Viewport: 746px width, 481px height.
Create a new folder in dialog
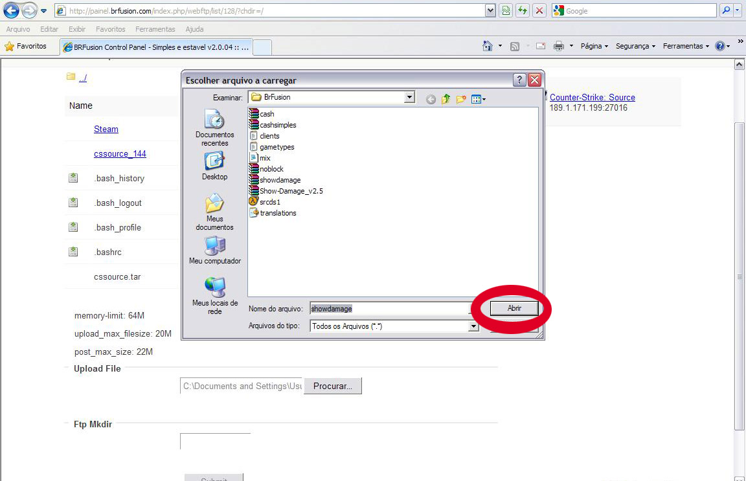pos(461,99)
